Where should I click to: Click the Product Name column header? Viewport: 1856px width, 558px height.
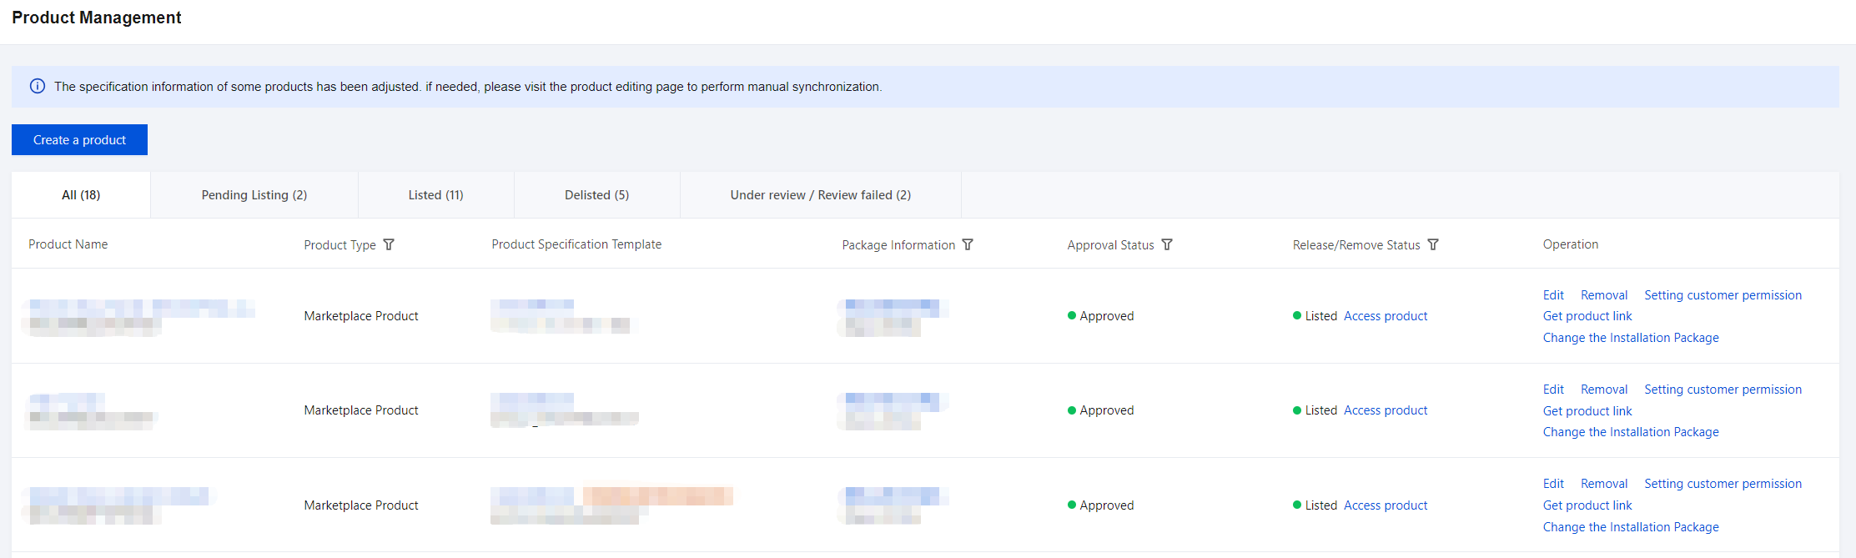68,244
